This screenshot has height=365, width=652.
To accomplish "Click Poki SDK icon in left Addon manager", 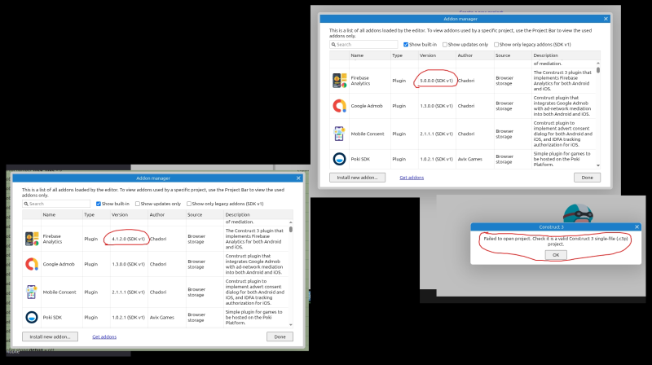I will point(32,317).
